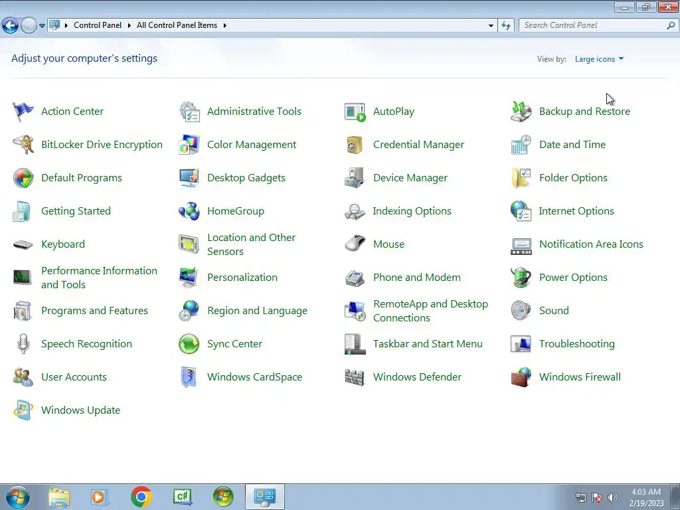The height and width of the screenshot is (510, 680).
Task: Open the Phone and Modem link
Action: tap(417, 278)
